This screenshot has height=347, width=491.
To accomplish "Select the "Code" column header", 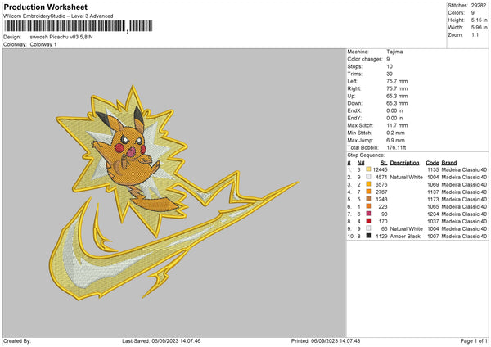I will pos(432,163).
